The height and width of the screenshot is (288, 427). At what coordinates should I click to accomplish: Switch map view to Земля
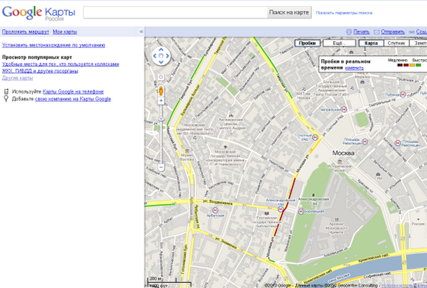coord(418,43)
